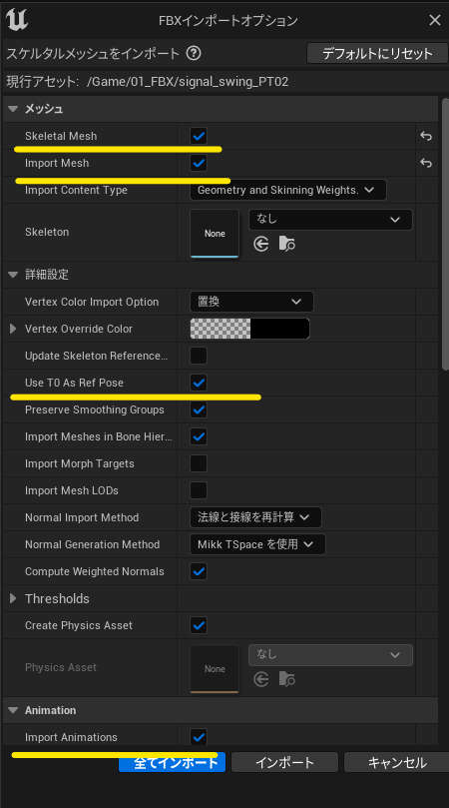This screenshot has height=808, width=449.
Task: Click 全てインポート button
Action: (172, 763)
